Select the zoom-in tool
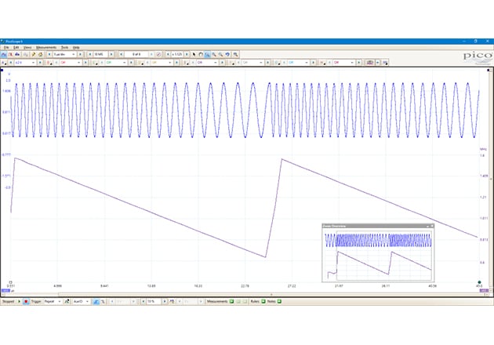Image resolution: width=494 pixels, height=345 pixels. (214, 55)
